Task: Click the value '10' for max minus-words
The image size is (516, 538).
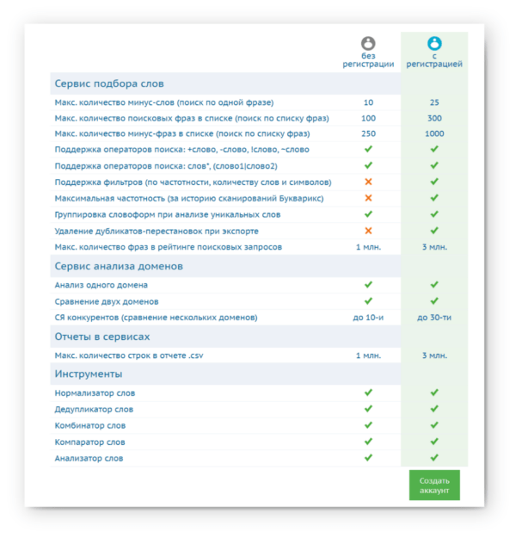Action: tap(368, 102)
